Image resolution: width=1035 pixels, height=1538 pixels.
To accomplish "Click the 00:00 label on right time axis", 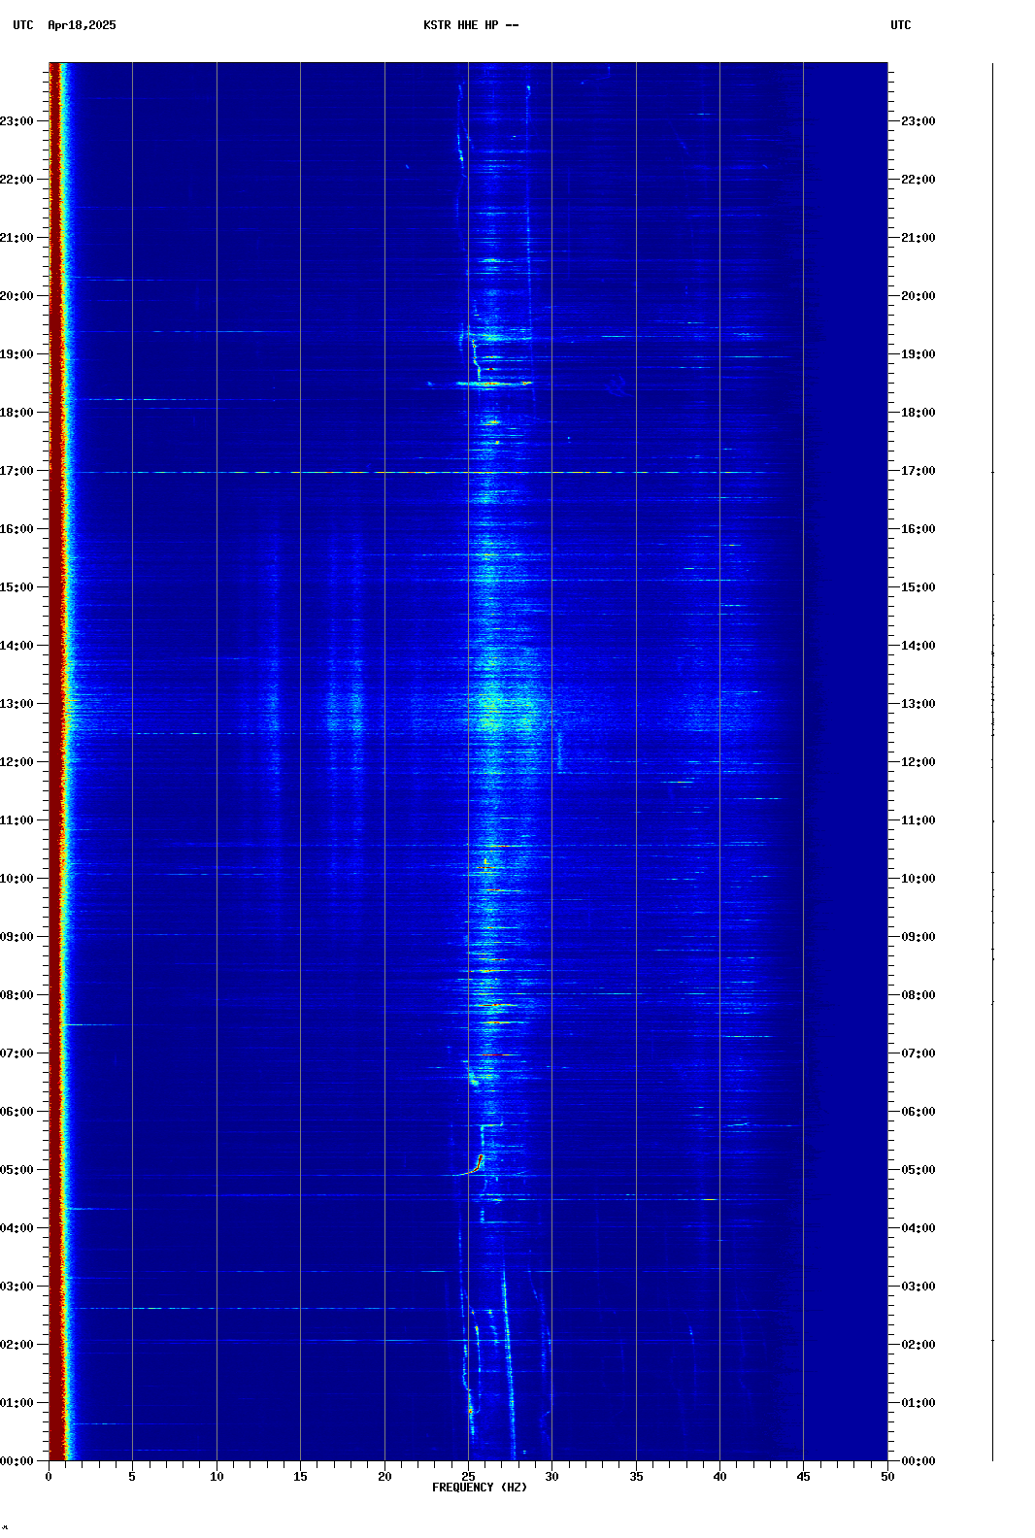I will [918, 1461].
